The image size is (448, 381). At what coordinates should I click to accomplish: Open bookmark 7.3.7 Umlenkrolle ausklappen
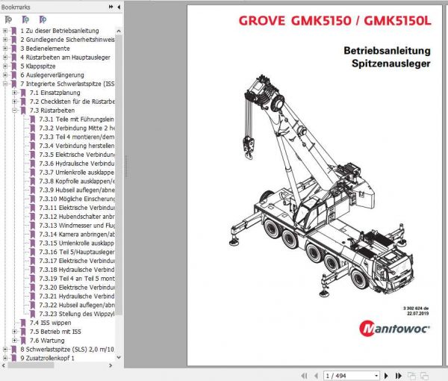pos(77,173)
